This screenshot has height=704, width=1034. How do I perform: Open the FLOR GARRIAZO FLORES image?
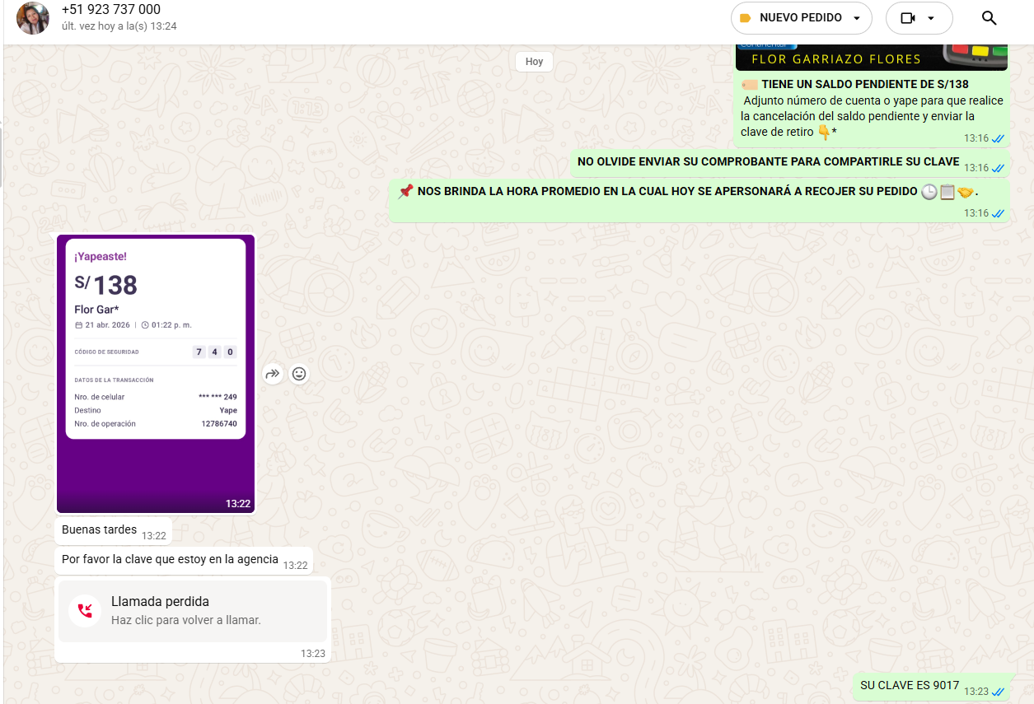(871, 58)
